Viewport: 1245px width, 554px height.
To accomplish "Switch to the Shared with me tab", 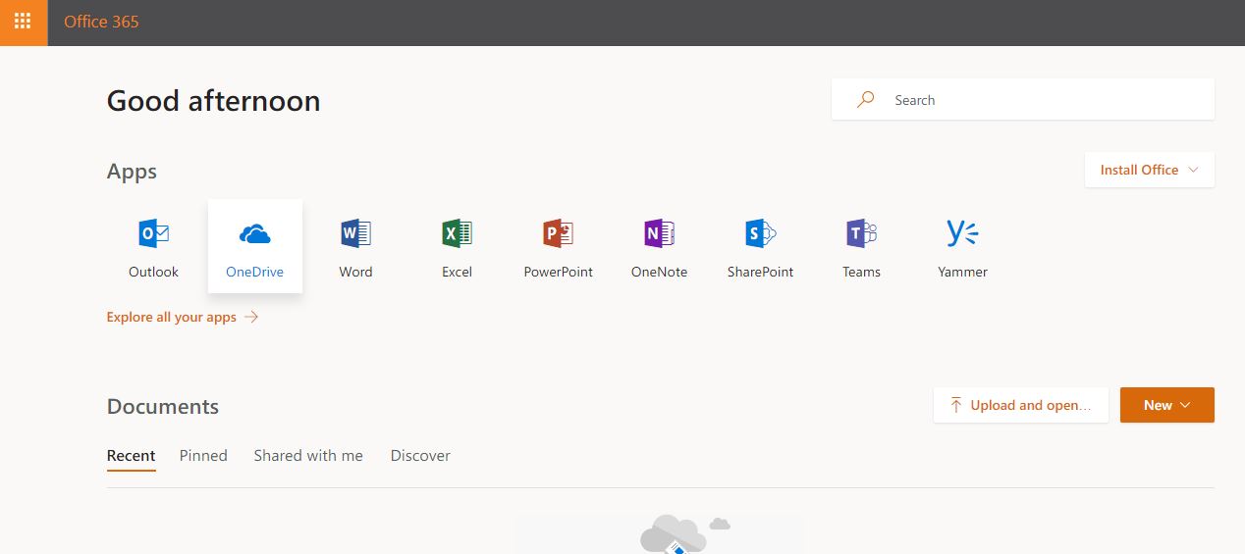I will pos(308,456).
